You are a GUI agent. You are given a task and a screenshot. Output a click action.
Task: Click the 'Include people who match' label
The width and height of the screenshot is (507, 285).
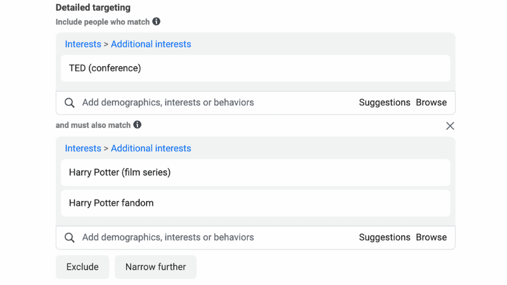click(103, 22)
